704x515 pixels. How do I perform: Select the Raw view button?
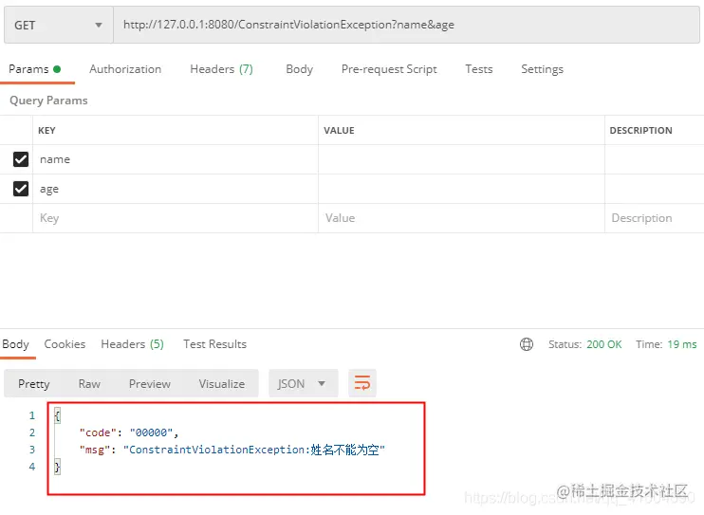point(89,384)
